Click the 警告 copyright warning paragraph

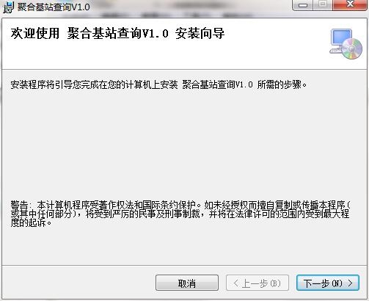180,214
